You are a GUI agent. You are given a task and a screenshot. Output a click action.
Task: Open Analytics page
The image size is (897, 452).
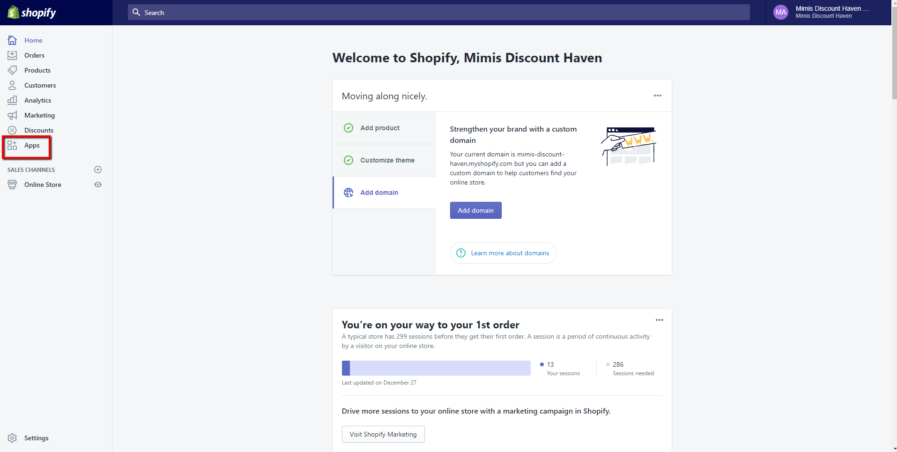[x=37, y=100]
